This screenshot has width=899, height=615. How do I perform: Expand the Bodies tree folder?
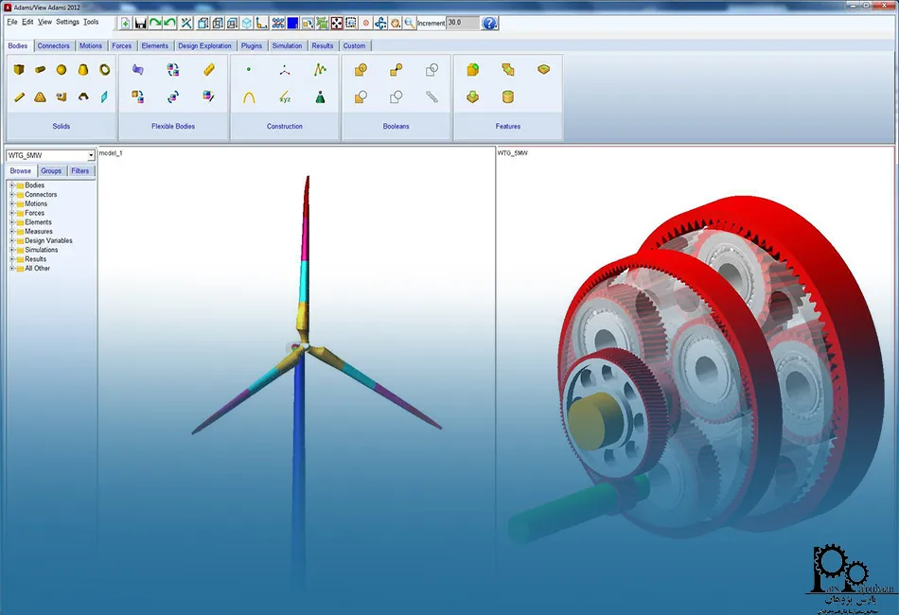click(x=11, y=185)
